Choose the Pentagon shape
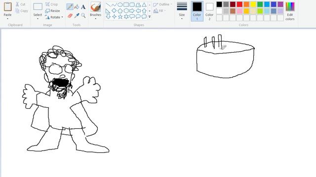This screenshot has height=177, width=316. click(120, 11)
